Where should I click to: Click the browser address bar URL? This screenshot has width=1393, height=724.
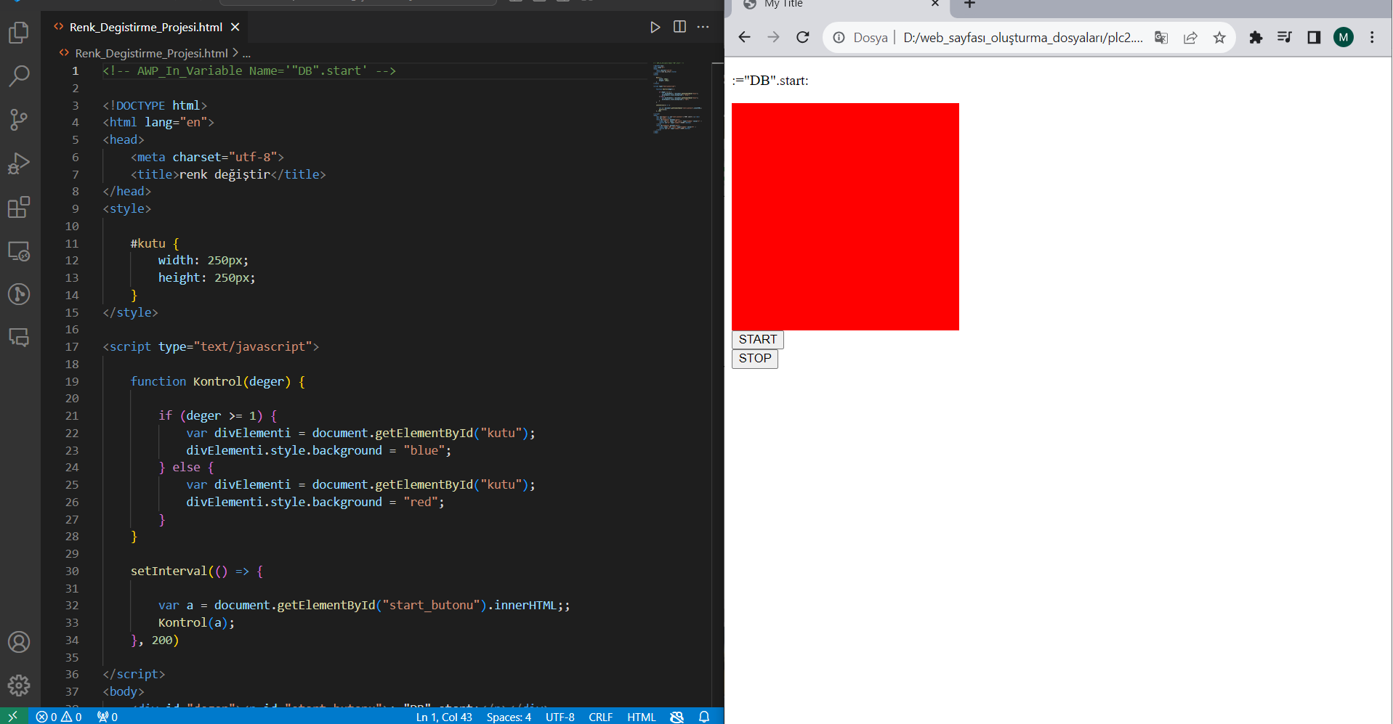click(x=1022, y=38)
